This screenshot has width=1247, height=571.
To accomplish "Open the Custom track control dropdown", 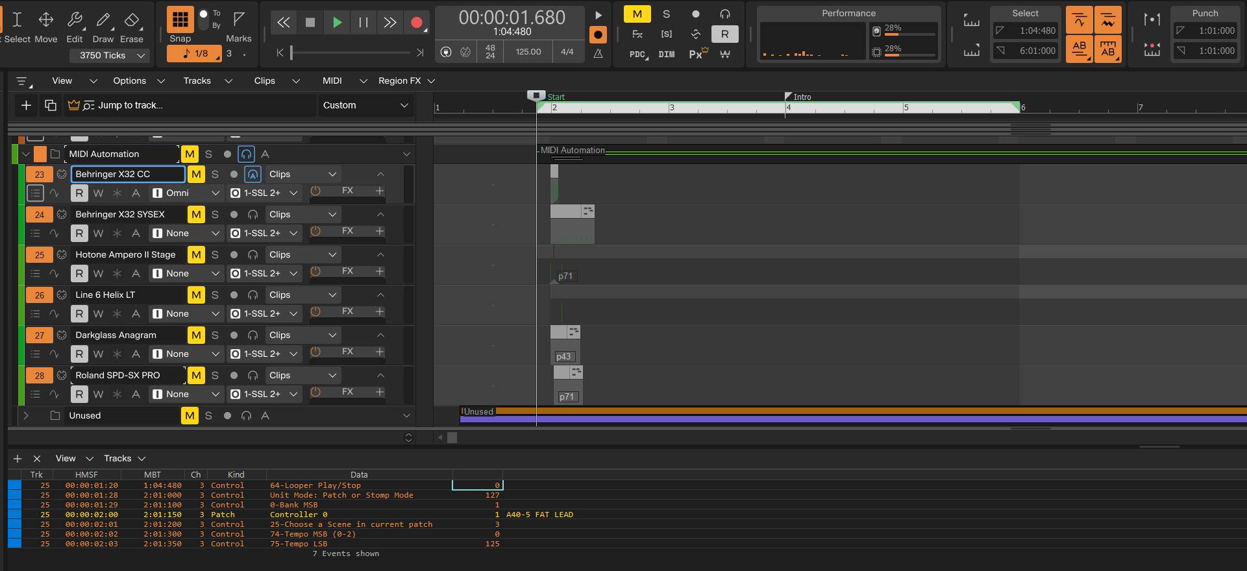I will coord(365,105).
